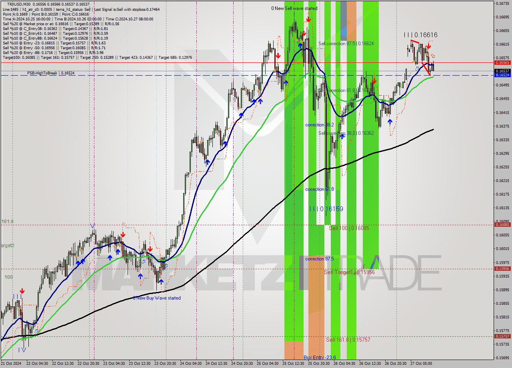
Task: Click the red 0.16561 price tag on the axis
Action: click(502, 63)
